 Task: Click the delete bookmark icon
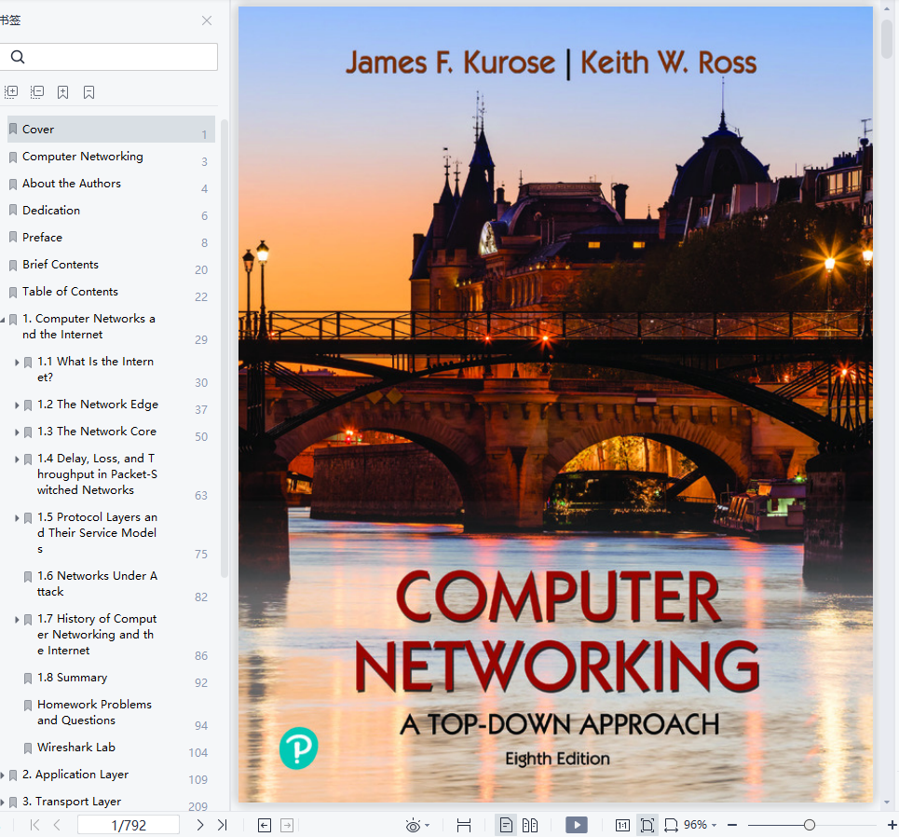89,91
